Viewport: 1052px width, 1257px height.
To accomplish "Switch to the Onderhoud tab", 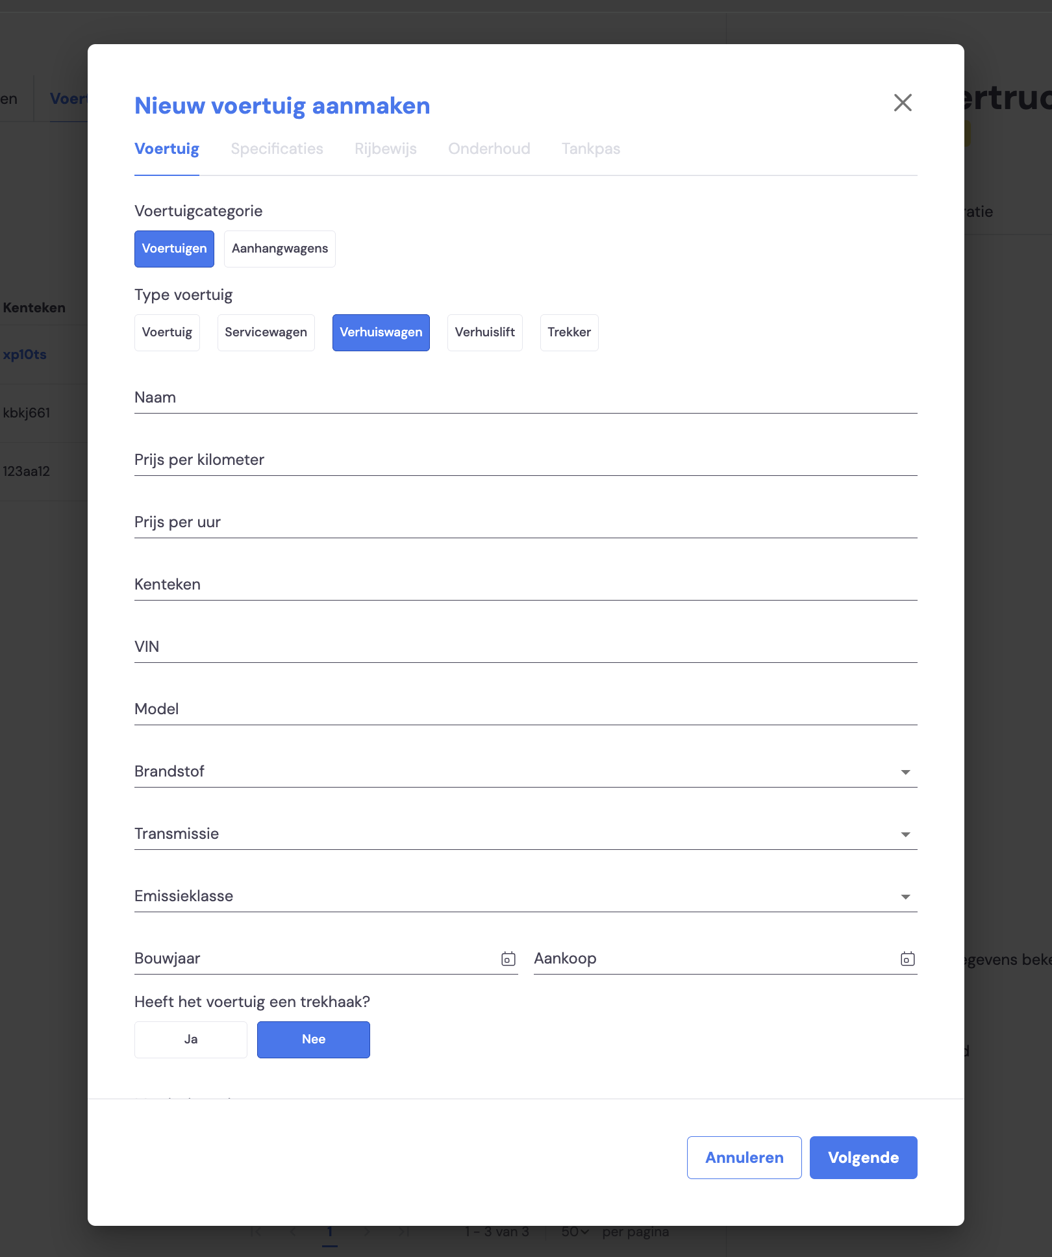I will (489, 149).
